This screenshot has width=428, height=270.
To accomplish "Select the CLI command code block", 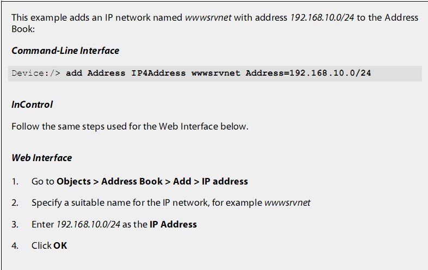I will coord(215,73).
